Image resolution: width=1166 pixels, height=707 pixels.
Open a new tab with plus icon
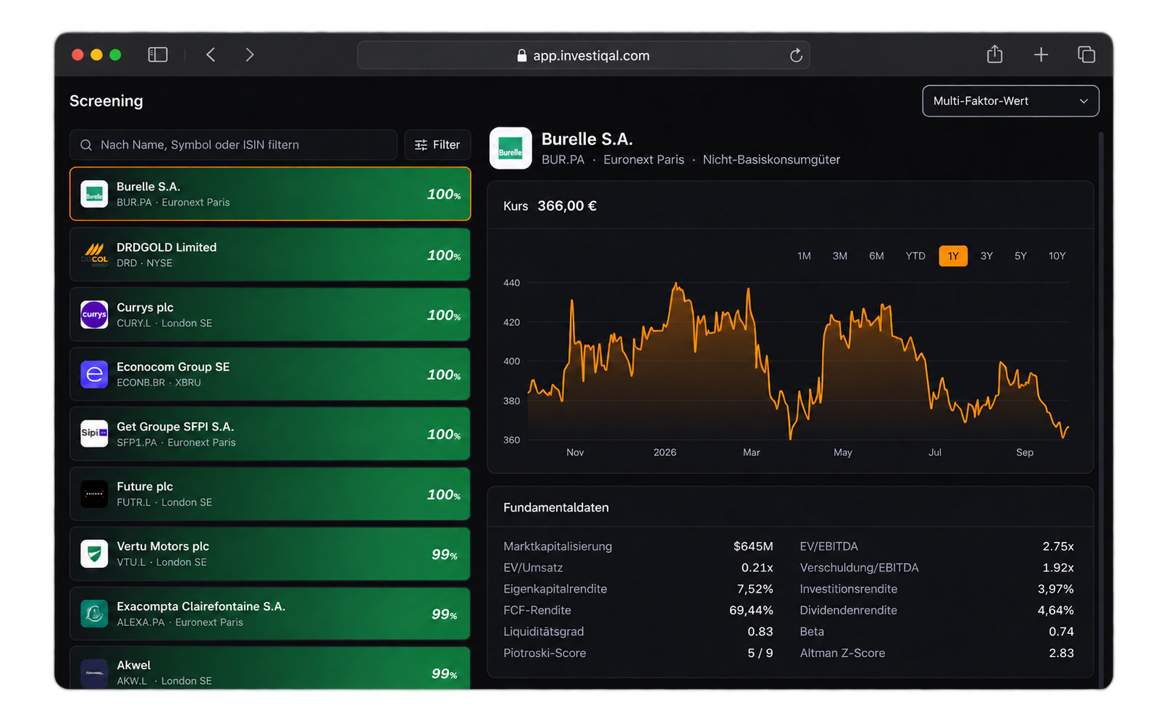[1041, 55]
